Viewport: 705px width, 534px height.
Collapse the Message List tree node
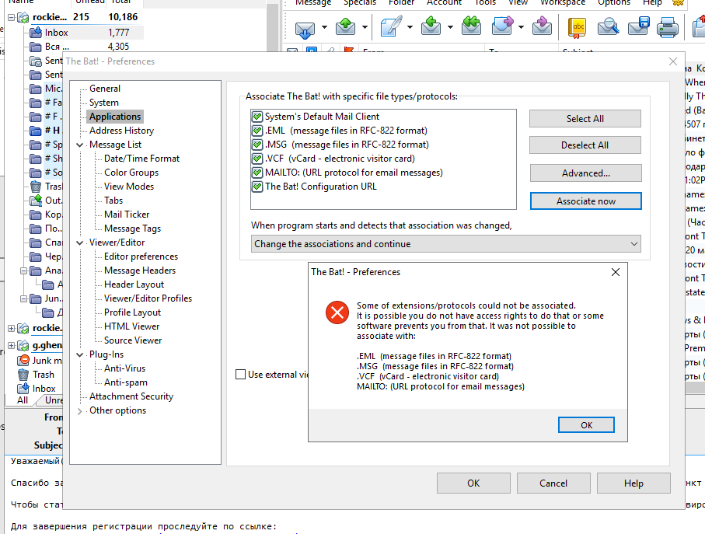[80, 145]
